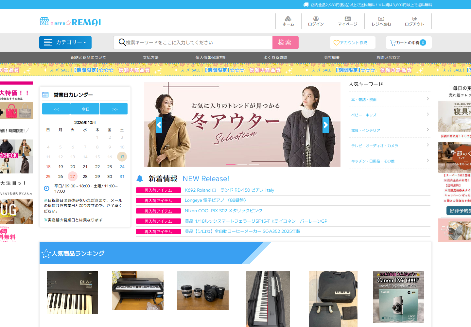Open the カテゴリー dropdown menu

tap(65, 43)
